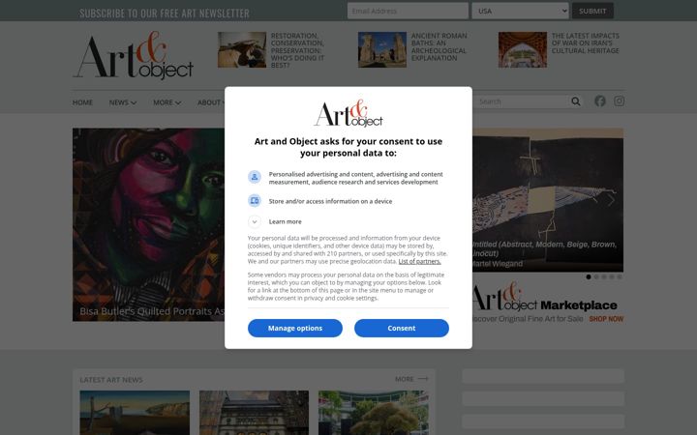The image size is (697, 435).
Task: Click Manage options button
Action: 295,328
